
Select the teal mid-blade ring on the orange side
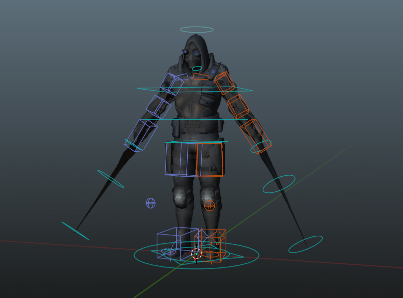pos(279,184)
